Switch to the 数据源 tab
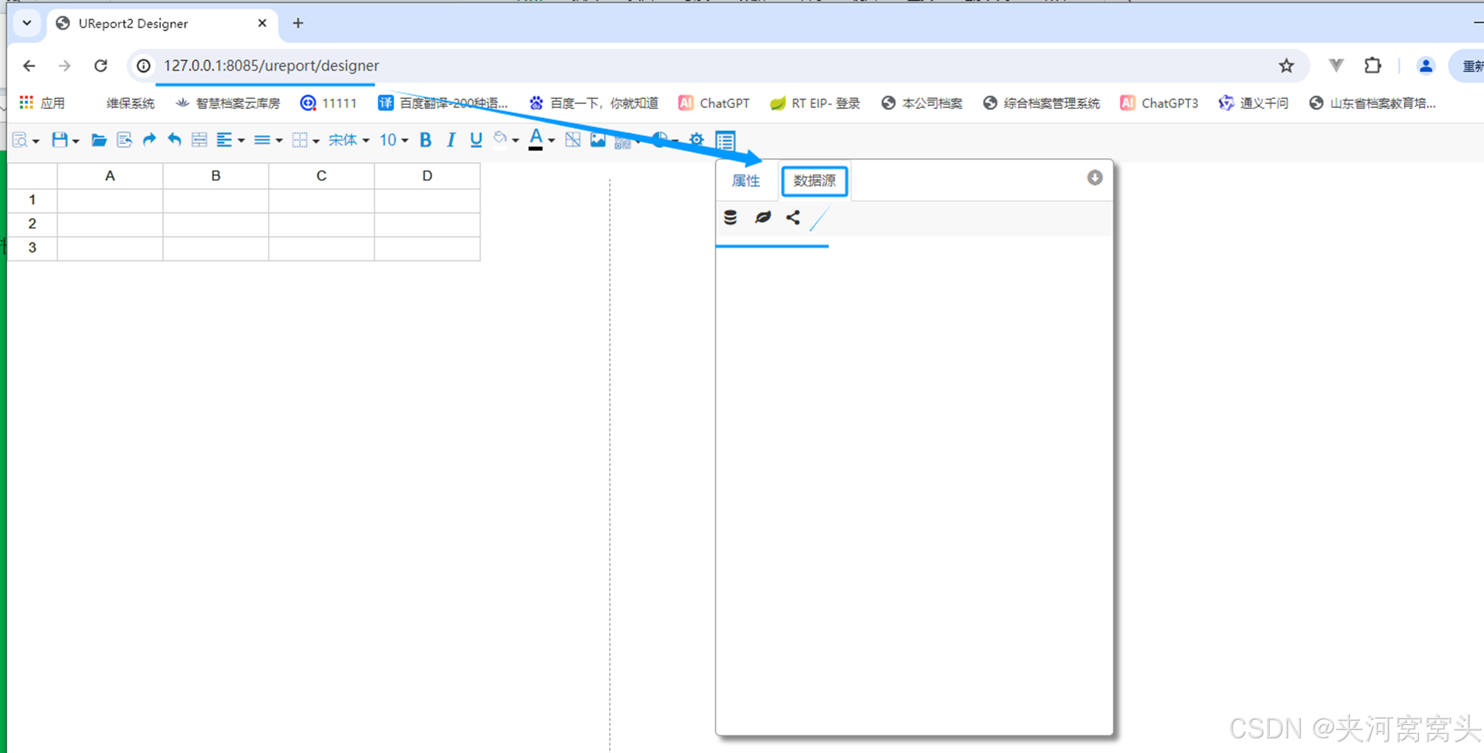Viewport: 1484px width, 753px height. (814, 181)
